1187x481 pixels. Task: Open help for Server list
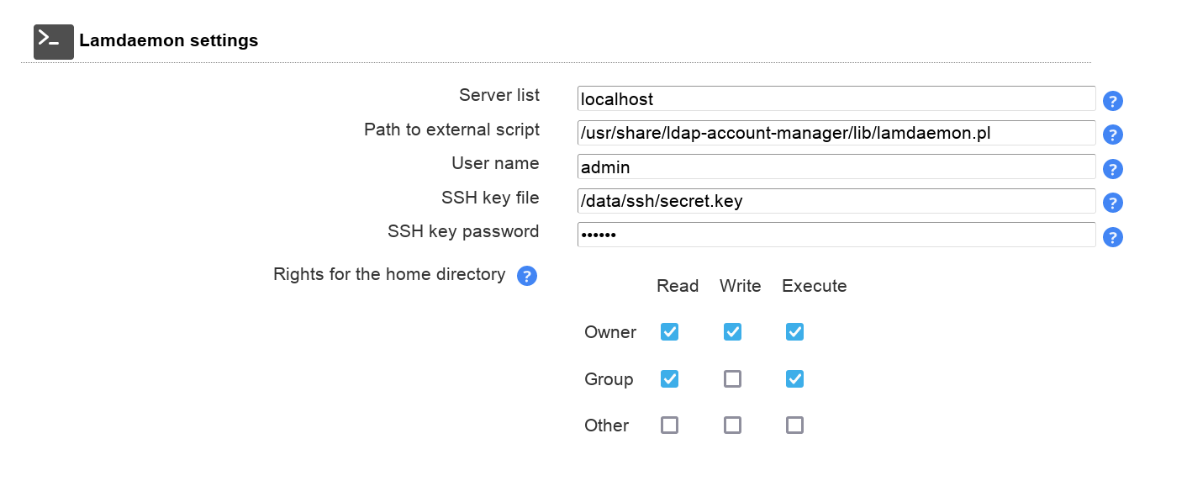tap(1112, 101)
